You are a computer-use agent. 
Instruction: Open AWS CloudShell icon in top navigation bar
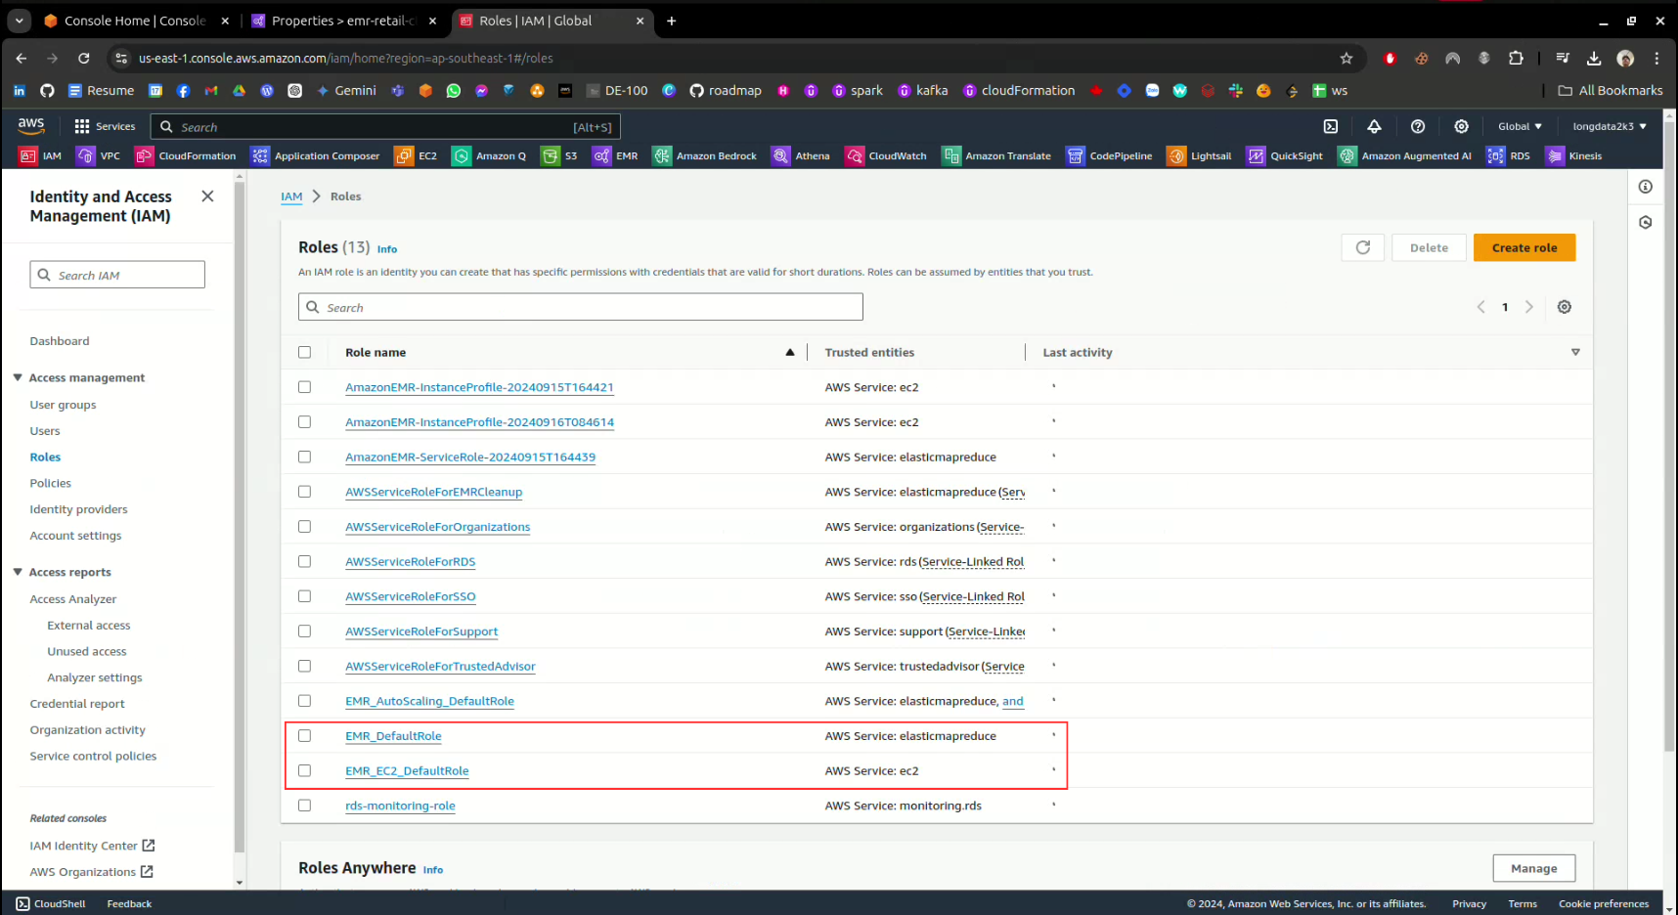1330,126
